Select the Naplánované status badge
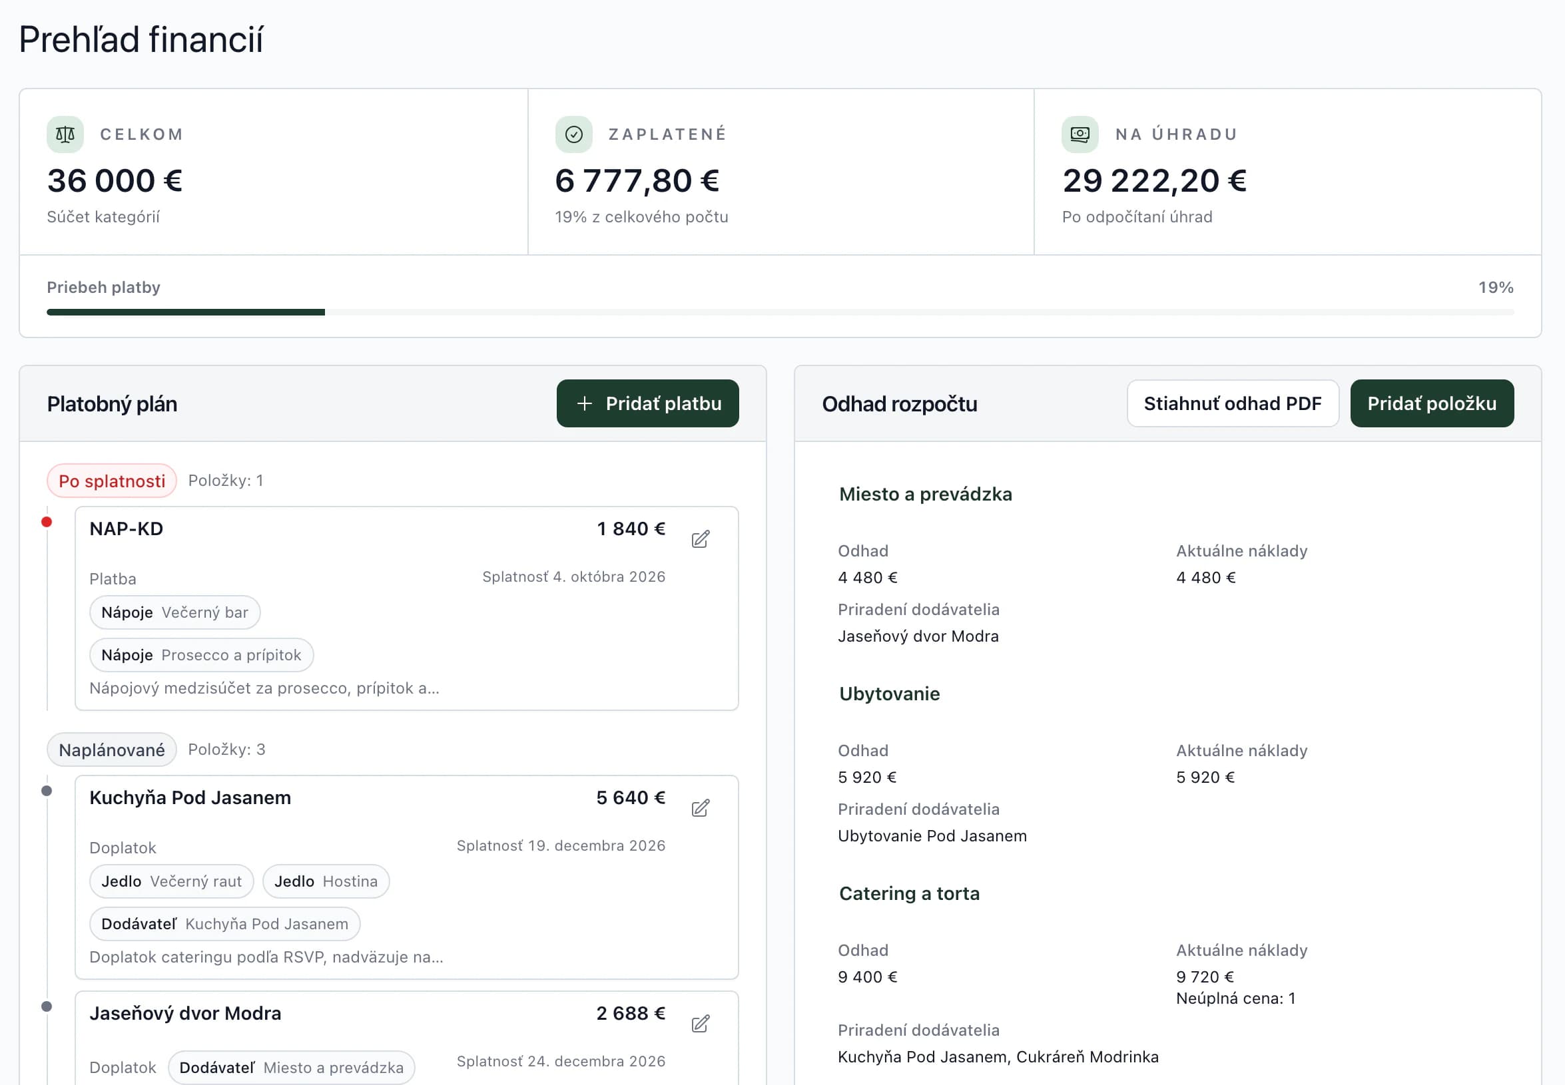This screenshot has height=1085, width=1565. coord(111,749)
